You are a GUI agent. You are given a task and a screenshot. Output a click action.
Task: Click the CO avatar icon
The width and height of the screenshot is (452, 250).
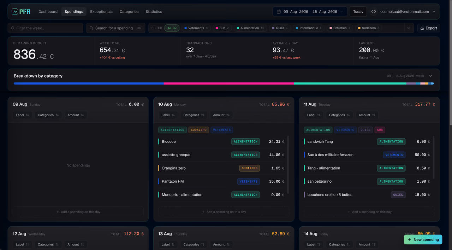coord(373,12)
